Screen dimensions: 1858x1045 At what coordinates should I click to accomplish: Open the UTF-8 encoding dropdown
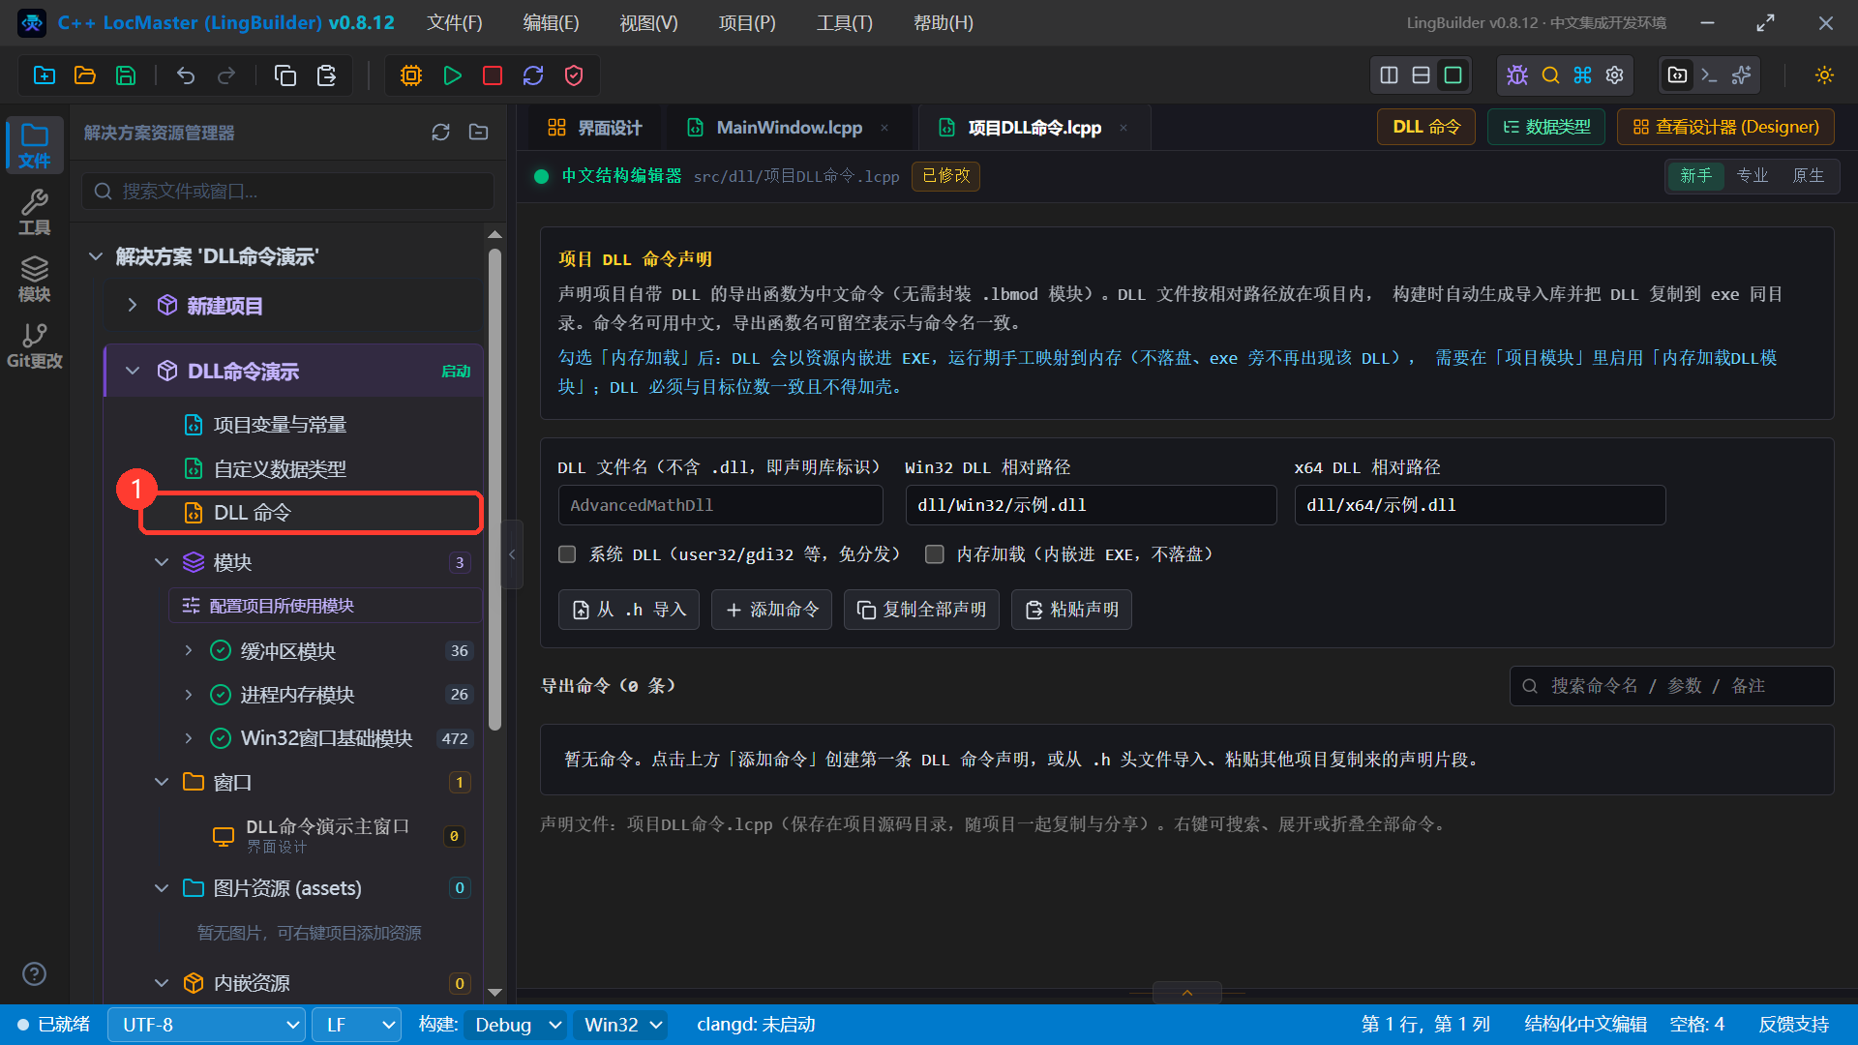207,1025
